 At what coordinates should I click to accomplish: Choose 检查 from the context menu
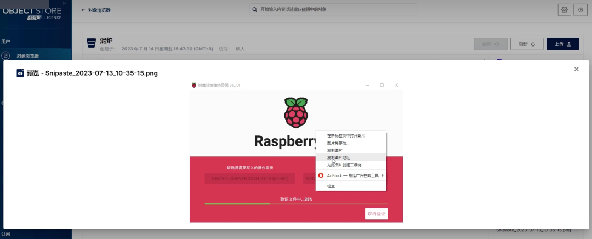pyautogui.click(x=351, y=186)
